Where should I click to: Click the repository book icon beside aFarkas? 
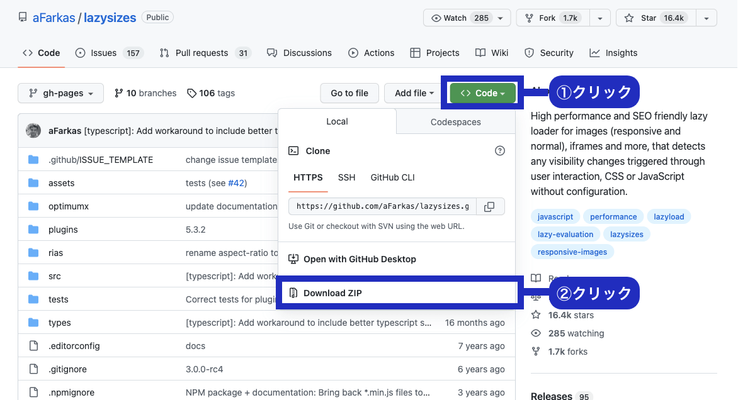pos(23,18)
